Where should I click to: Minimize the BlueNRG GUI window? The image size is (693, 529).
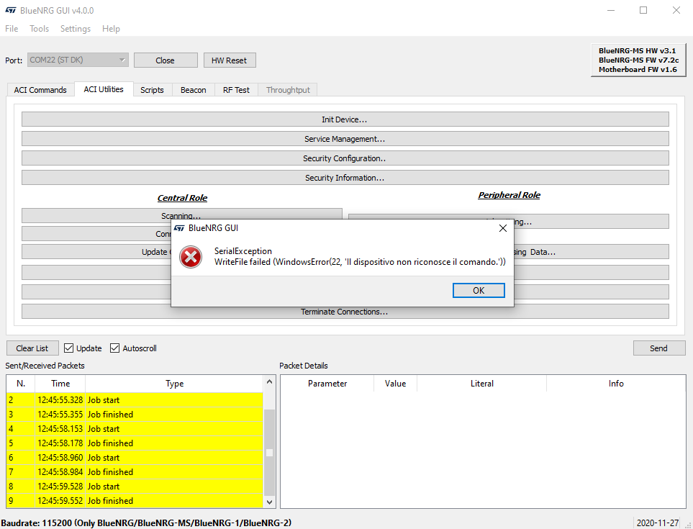tap(611, 10)
